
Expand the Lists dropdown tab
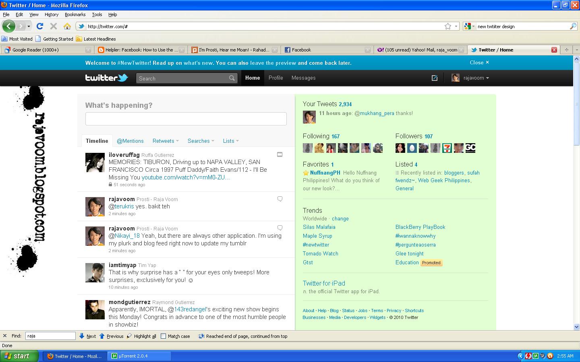[x=231, y=141]
